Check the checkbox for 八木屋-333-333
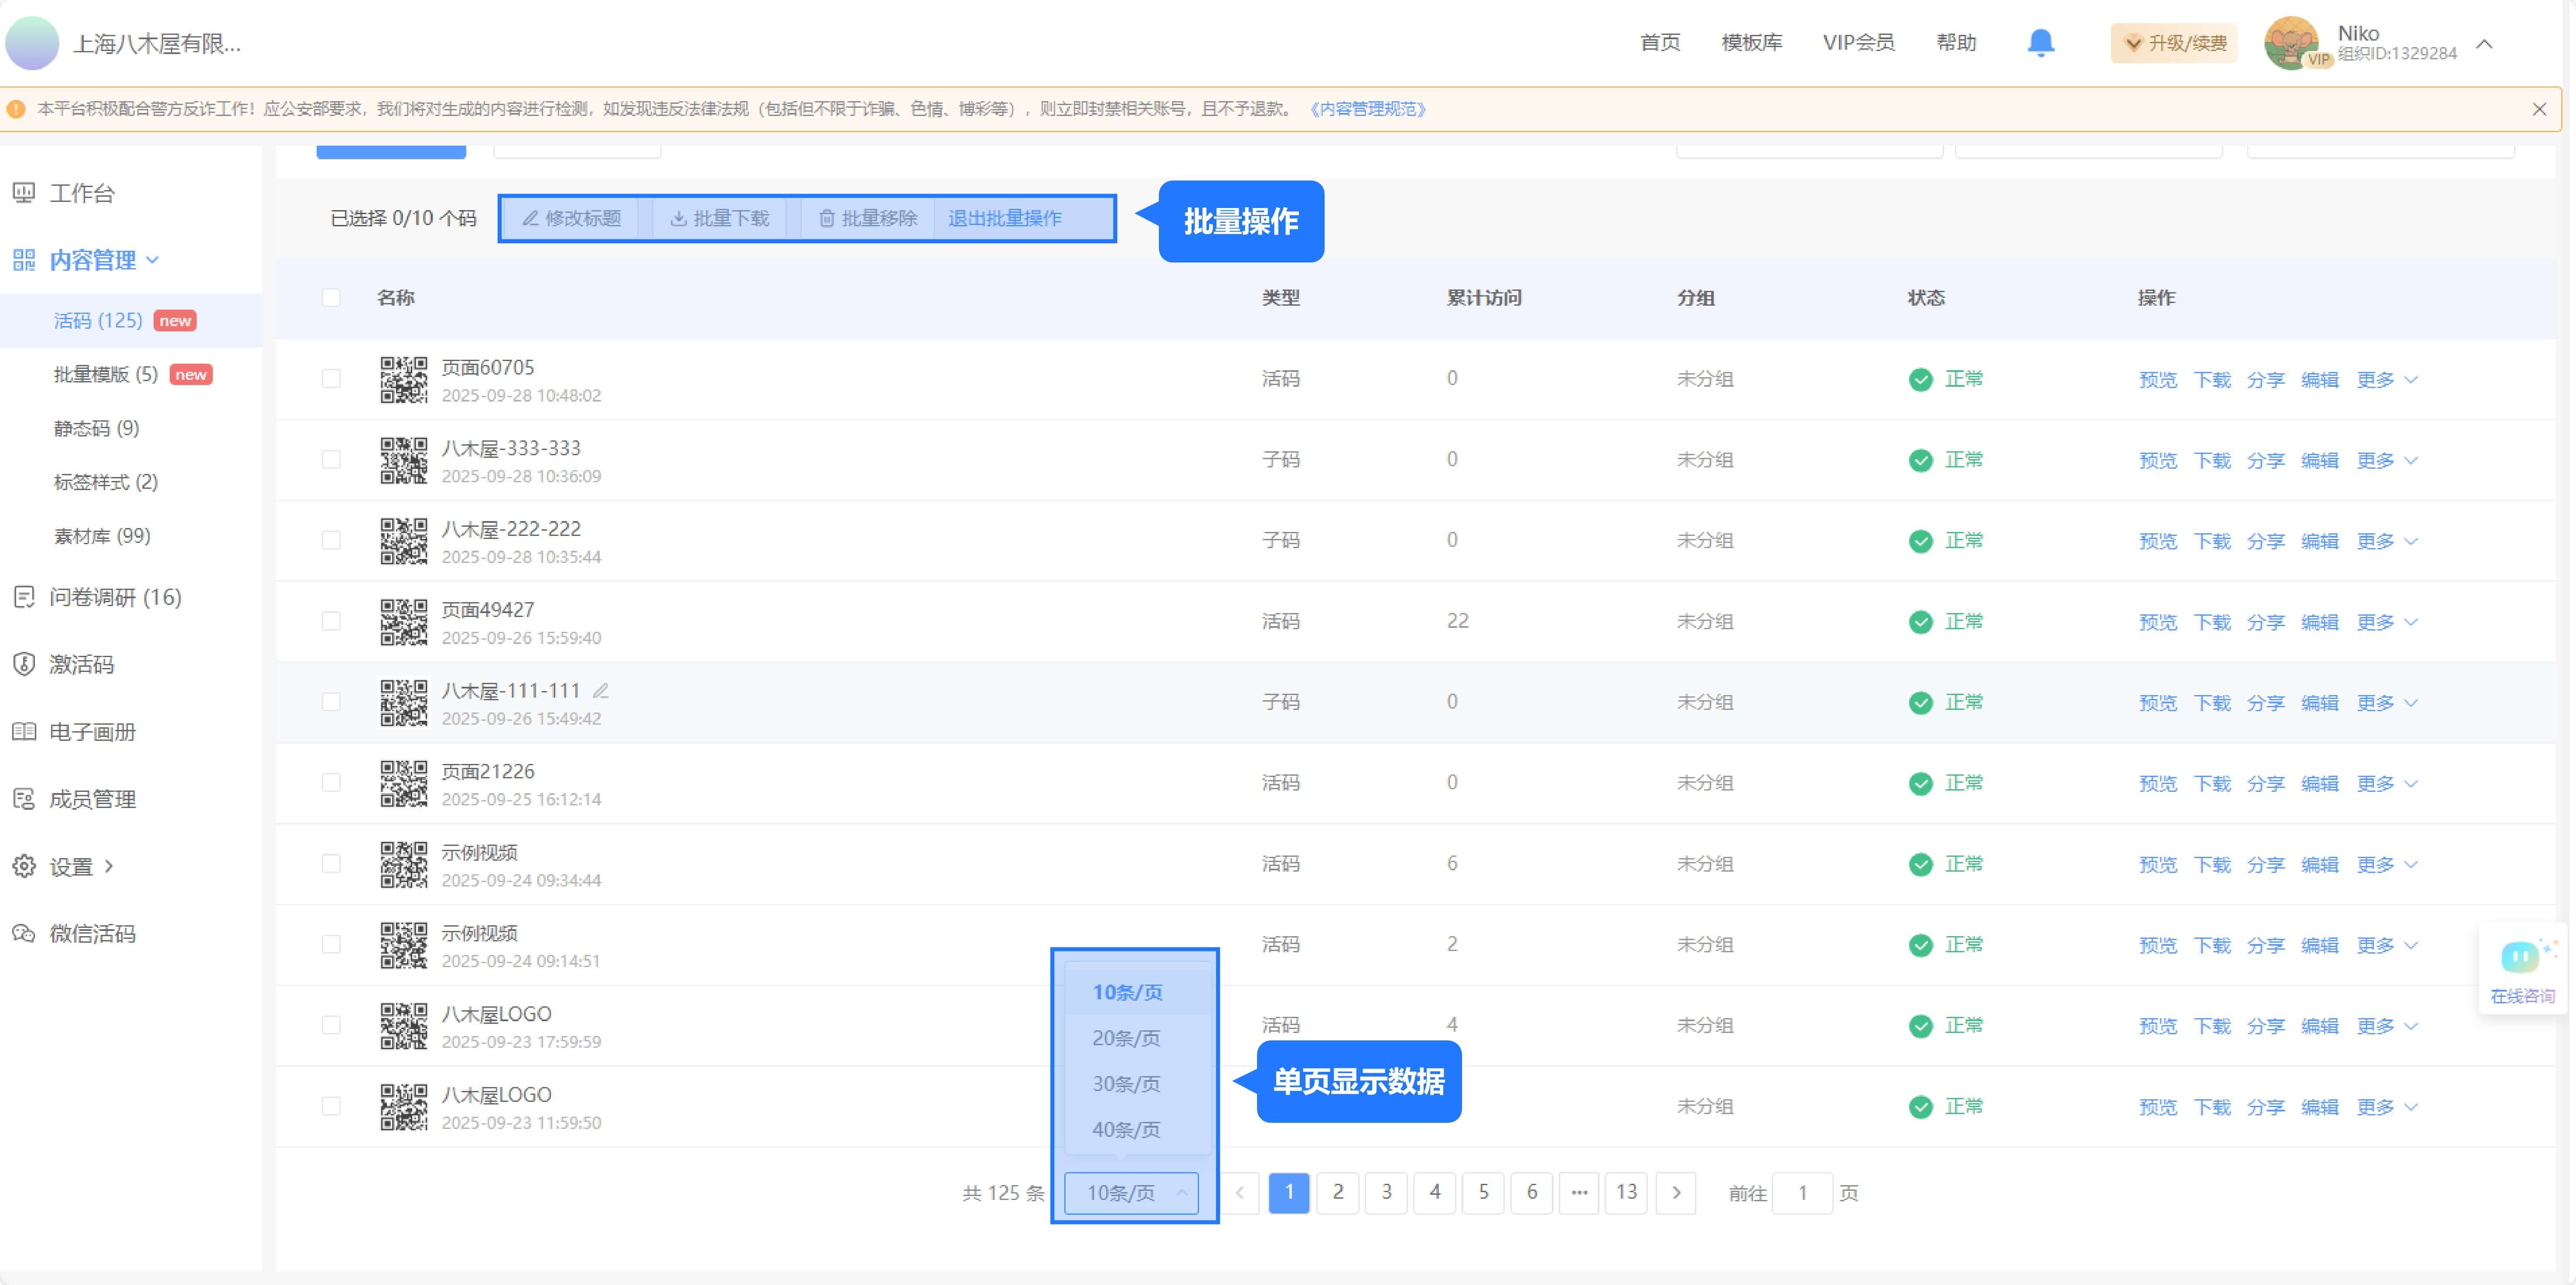 pos(332,459)
